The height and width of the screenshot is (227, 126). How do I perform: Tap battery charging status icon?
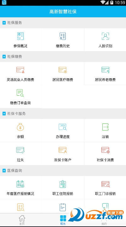(x=112, y=3)
